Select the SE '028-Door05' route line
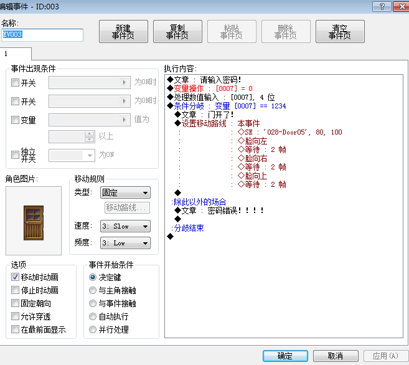409x365 pixels. 290,132
